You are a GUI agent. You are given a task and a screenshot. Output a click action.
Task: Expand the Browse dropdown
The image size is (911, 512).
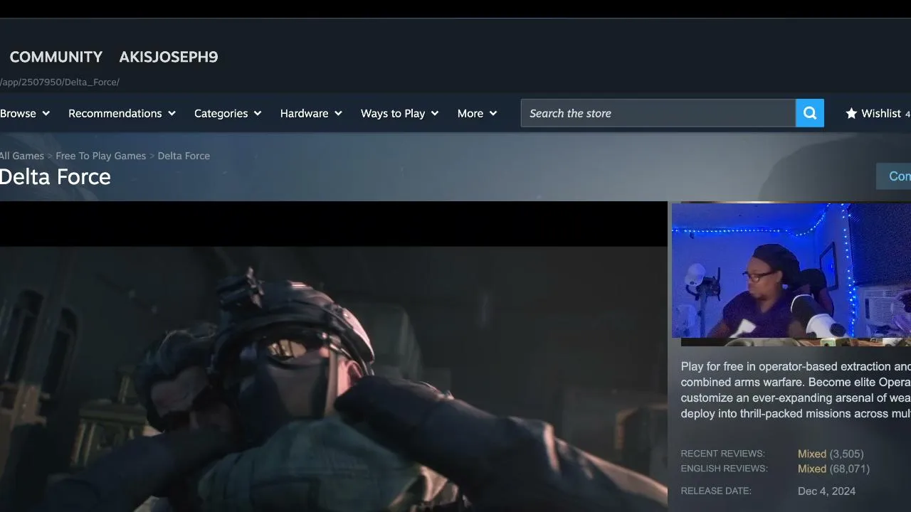25,113
